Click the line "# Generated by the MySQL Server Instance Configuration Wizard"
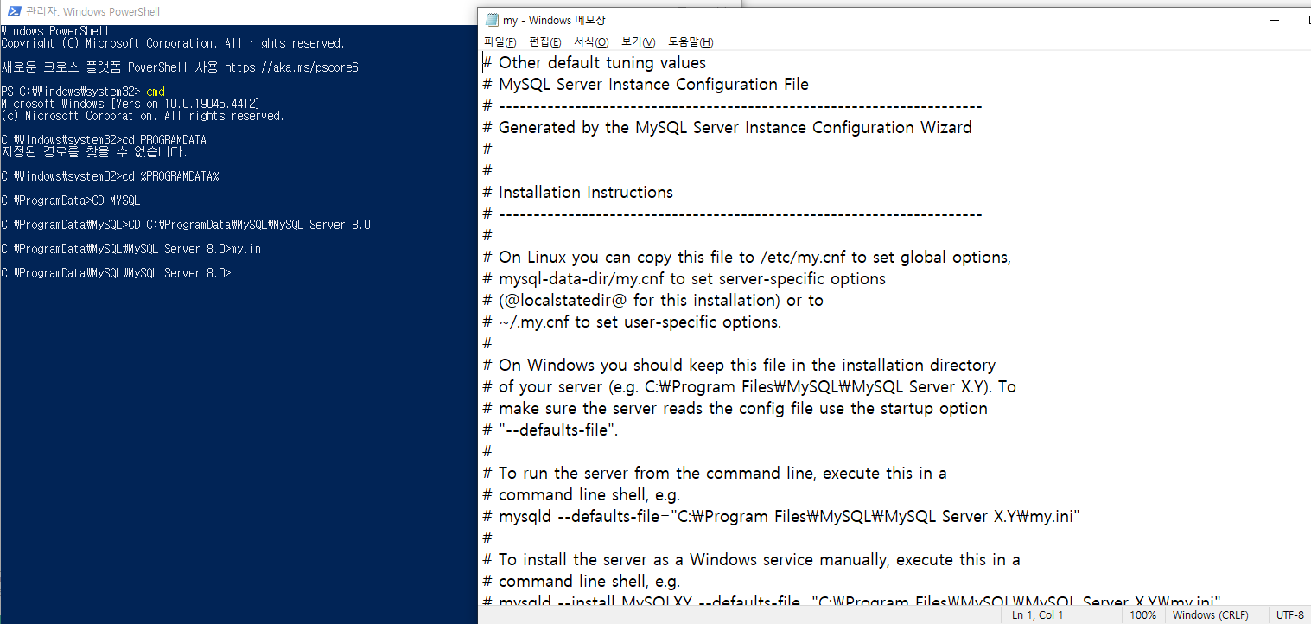 [x=727, y=127]
